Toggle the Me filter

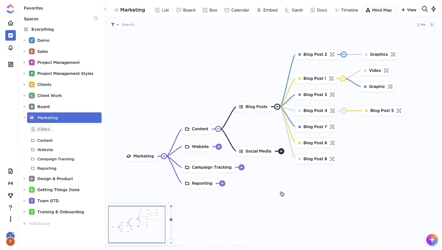421,25
